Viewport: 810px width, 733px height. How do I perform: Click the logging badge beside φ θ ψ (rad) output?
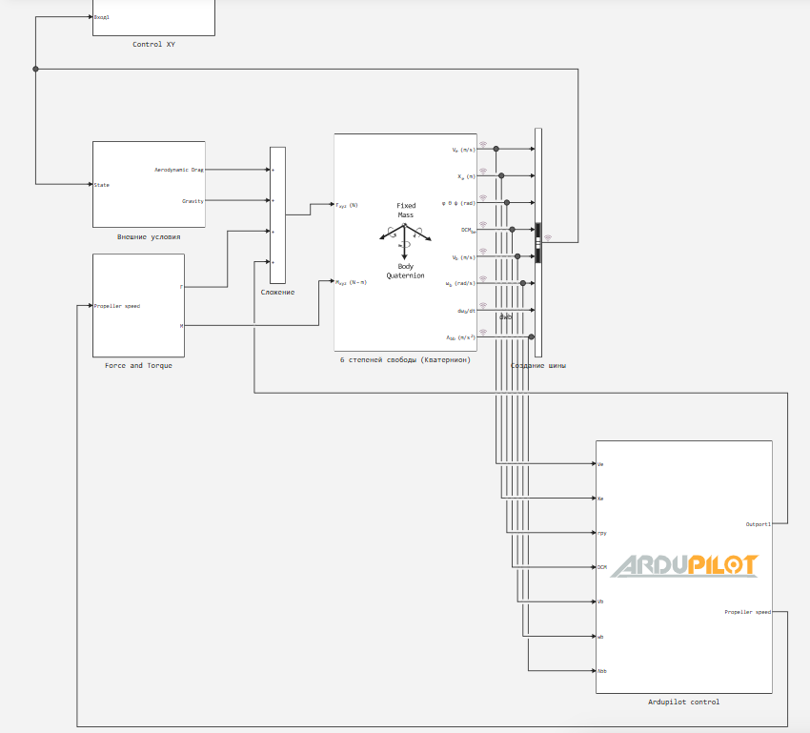click(x=483, y=198)
